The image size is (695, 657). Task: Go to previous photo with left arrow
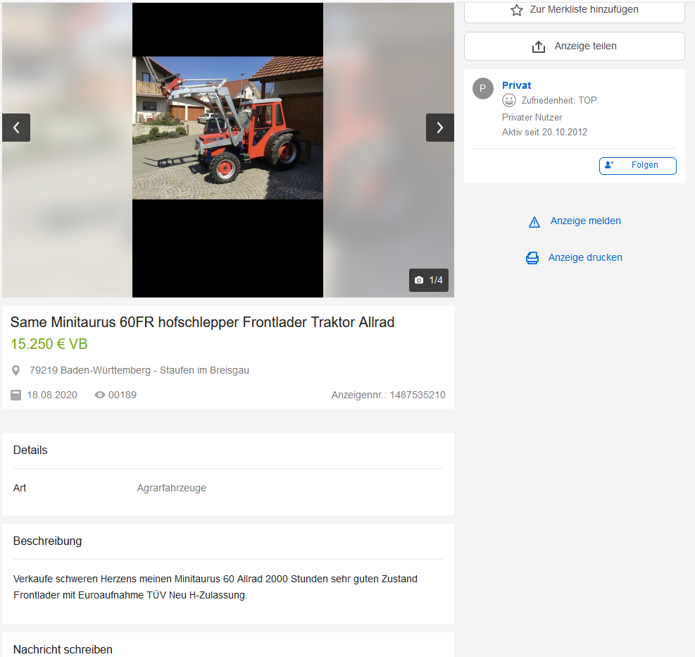(16, 128)
